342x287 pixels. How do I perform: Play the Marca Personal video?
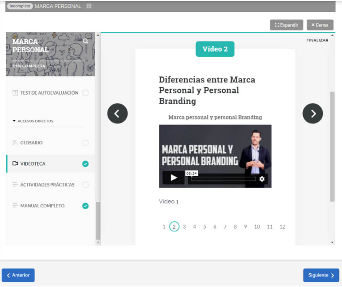click(174, 178)
